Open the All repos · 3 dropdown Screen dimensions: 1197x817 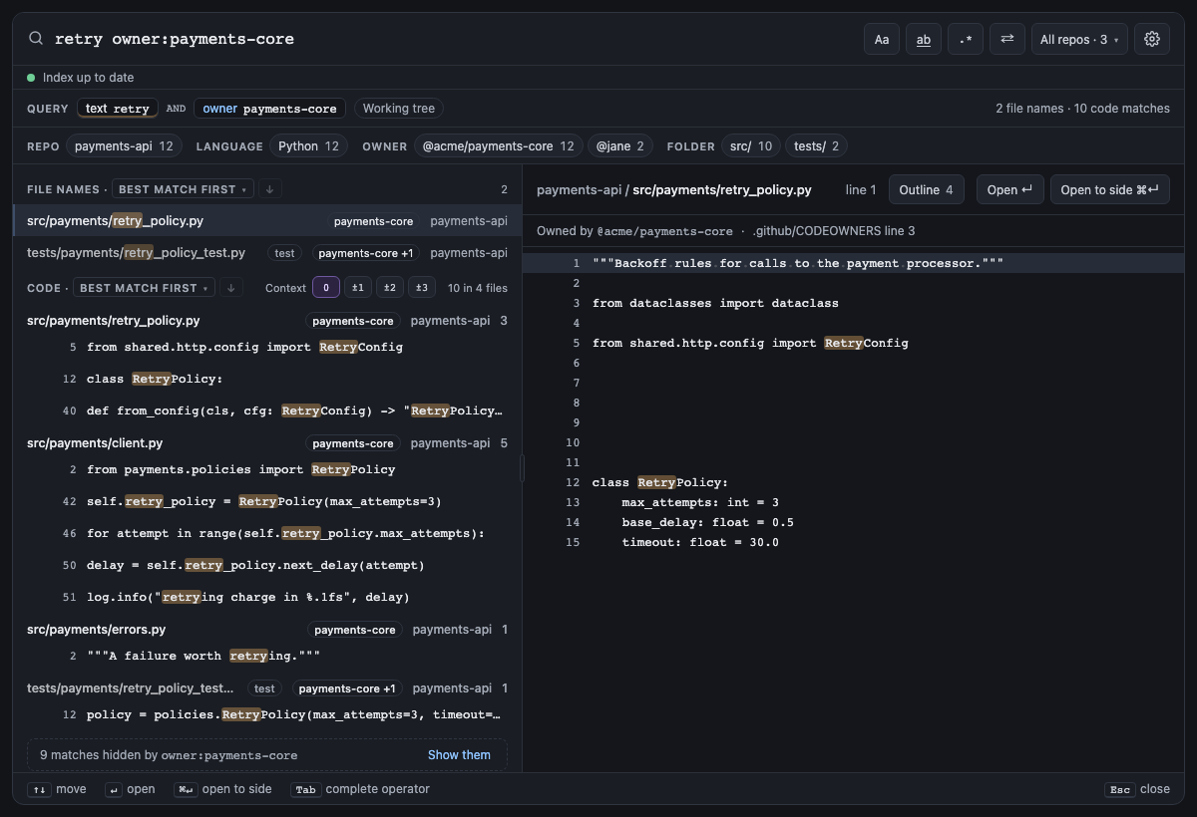coord(1079,39)
